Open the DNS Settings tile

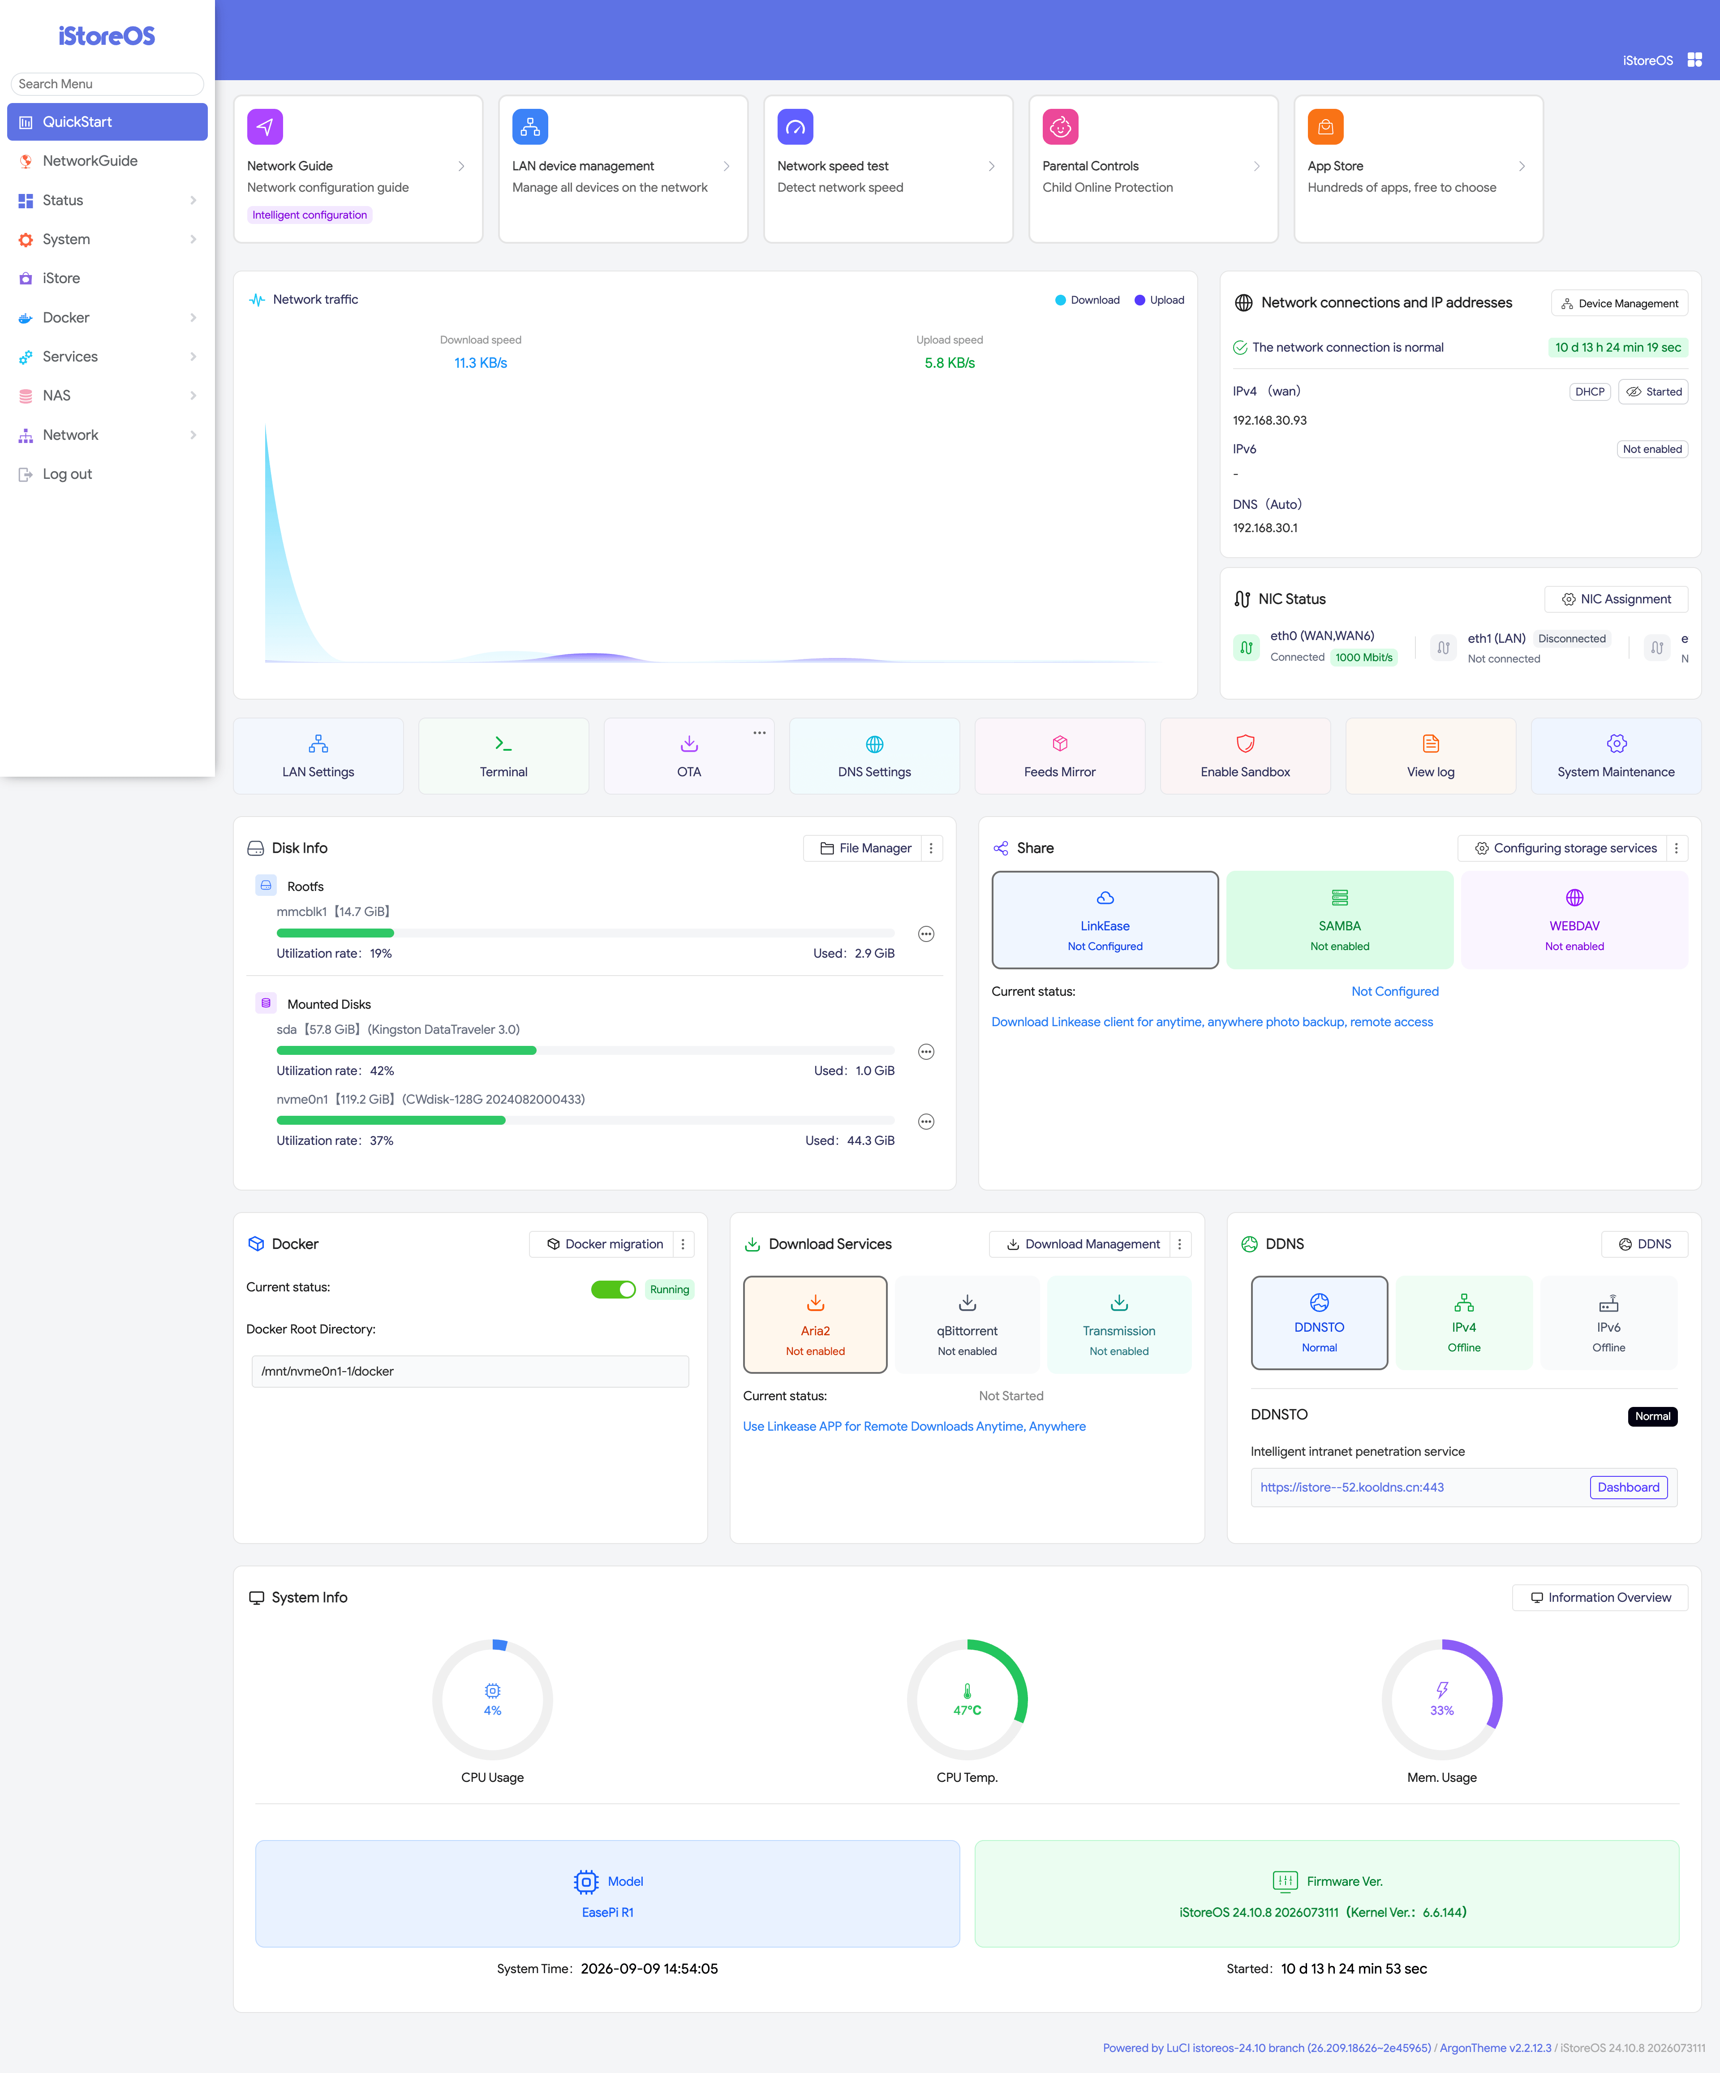[x=874, y=756]
